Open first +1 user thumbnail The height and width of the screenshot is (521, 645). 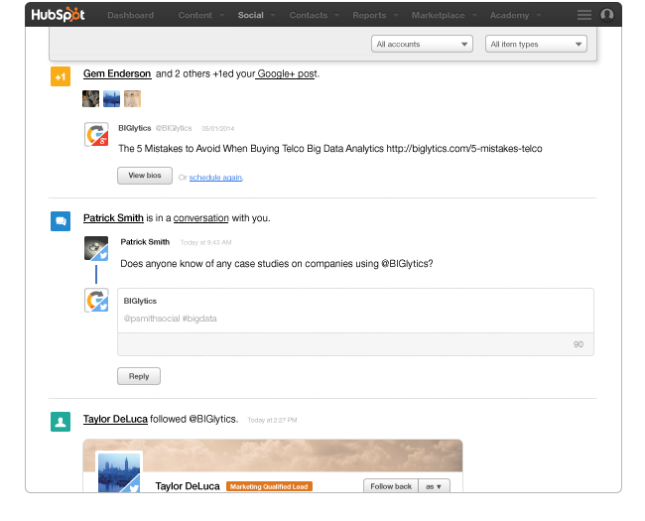(90, 99)
